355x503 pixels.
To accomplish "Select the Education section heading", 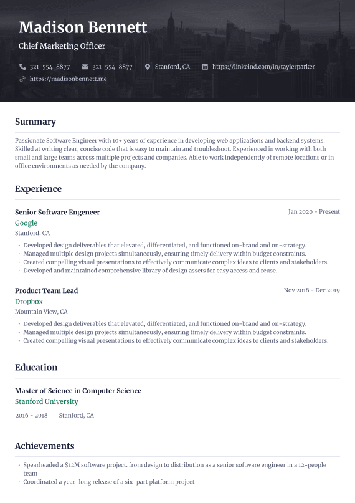I will pos(36,367).
